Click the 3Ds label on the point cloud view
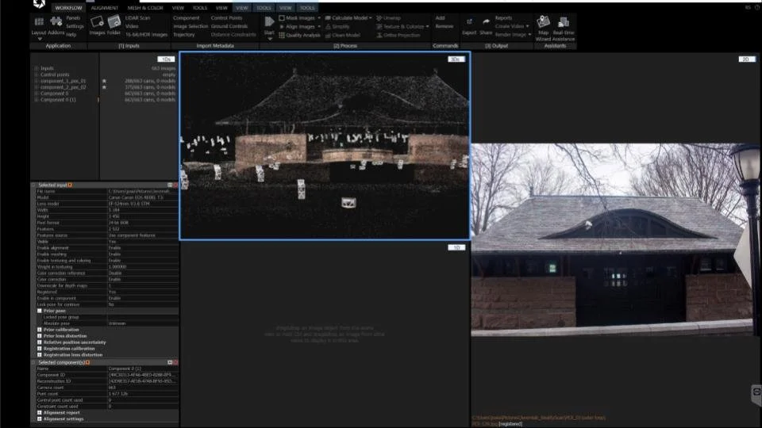The width and height of the screenshot is (762, 428). (x=456, y=59)
